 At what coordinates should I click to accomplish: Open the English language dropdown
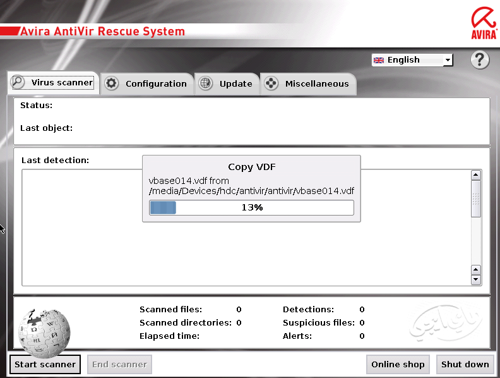[448, 60]
